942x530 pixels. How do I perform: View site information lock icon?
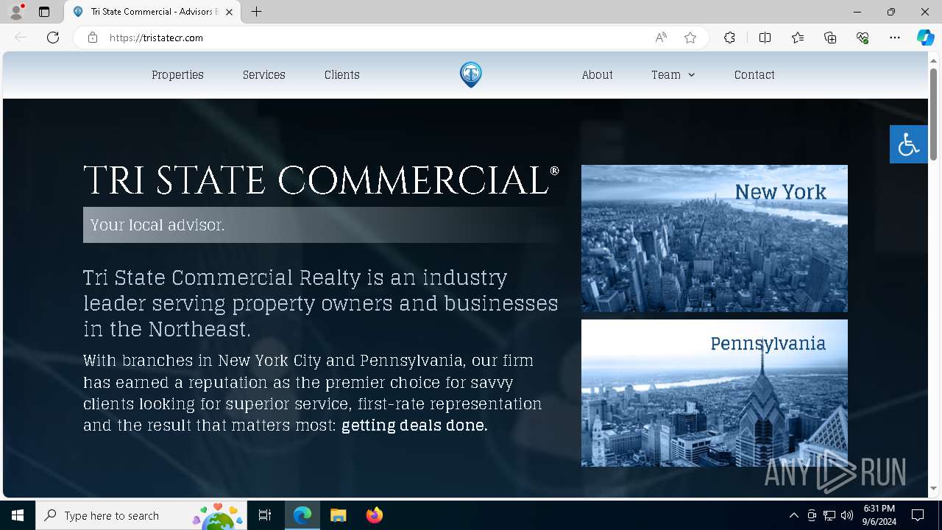93,38
